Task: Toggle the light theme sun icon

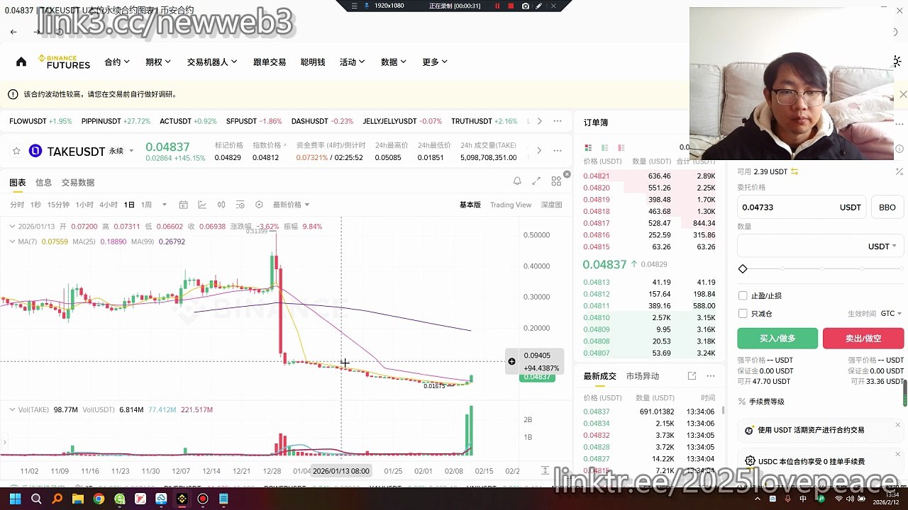Action: click(897, 62)
